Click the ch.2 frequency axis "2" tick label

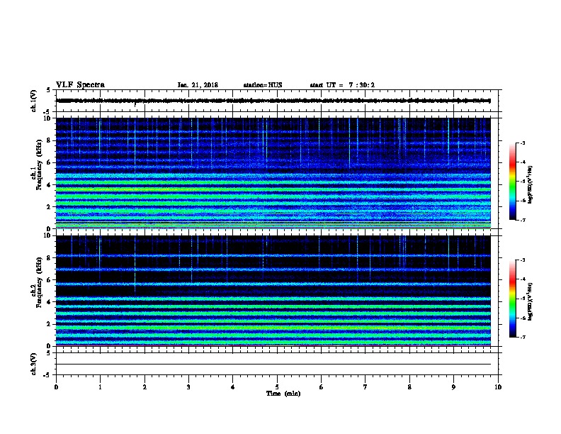click(x=49, y=324)
